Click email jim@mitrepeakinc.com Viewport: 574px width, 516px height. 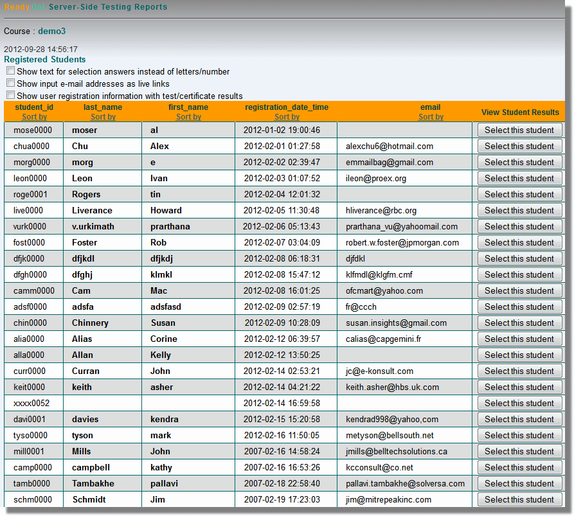(x=388, y=500)
